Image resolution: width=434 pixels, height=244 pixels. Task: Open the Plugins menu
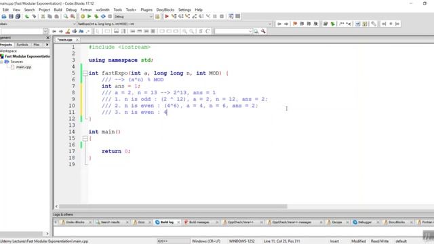[146, 9]
